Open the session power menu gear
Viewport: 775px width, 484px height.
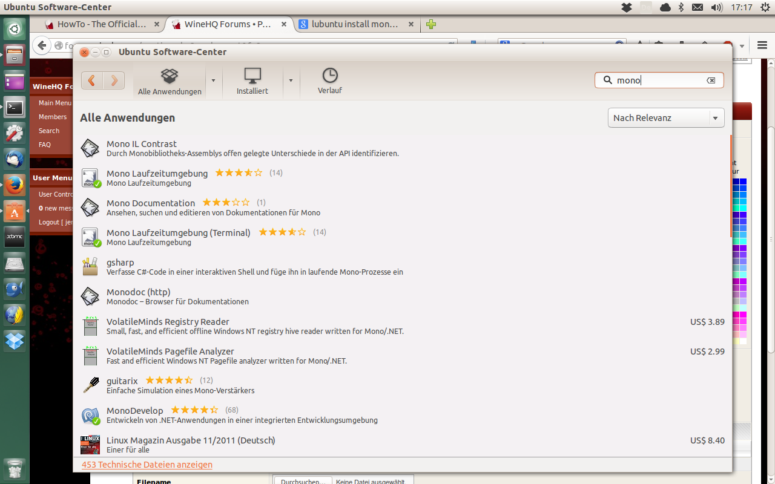click(x=765, y=7)
